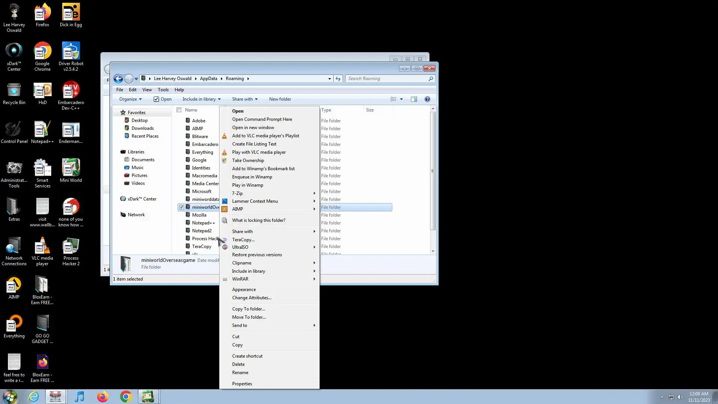Image resolution: width=718 pixels, height=404 pixels.
Task: Tick the select-all checkbox beside Name
Action: (x=179, y=110)
